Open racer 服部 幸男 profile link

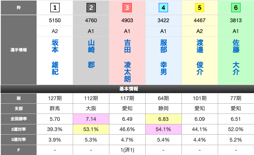point(163,57)
